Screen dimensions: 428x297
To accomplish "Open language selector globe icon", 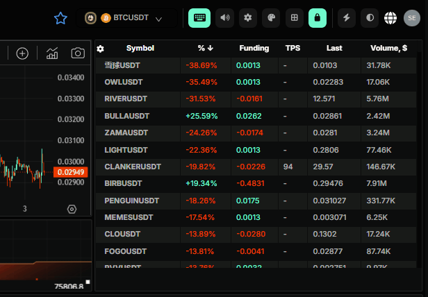I will pyautogui.click(x=390, y=18).
